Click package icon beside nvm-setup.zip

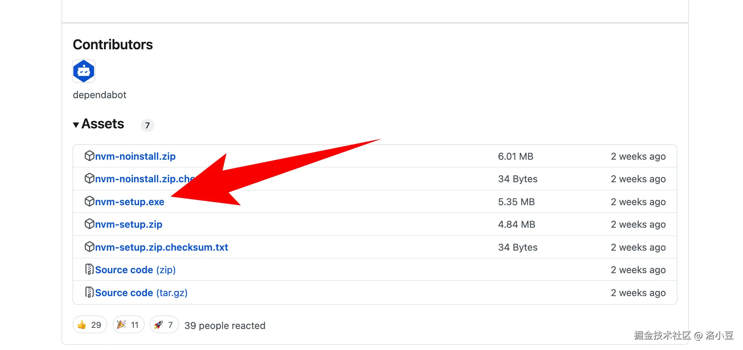(89, 224)
